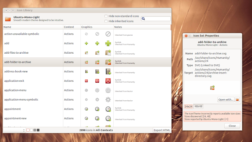Select the red-outlined background swatch

click(x=28, y=130)
